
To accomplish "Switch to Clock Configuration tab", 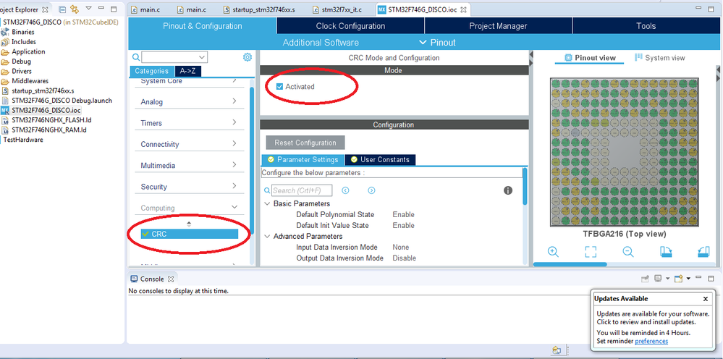I will [x=350, y=26].
